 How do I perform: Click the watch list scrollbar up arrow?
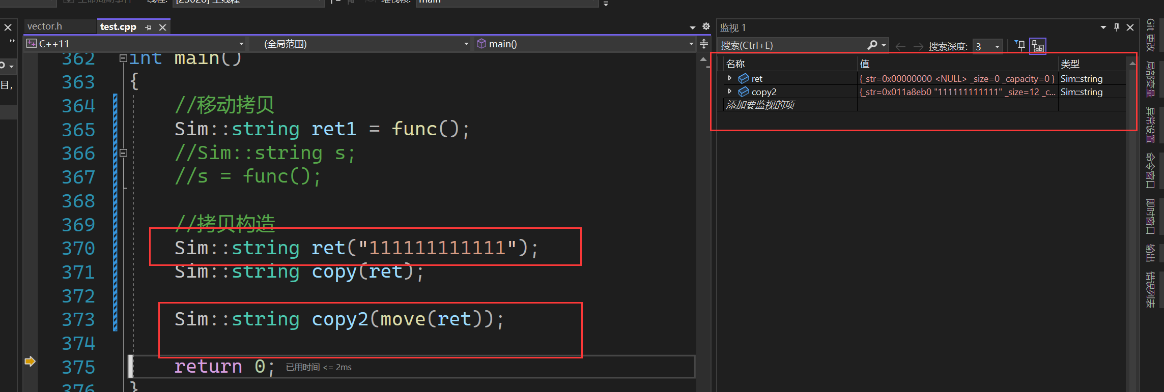pos(1132,64)
